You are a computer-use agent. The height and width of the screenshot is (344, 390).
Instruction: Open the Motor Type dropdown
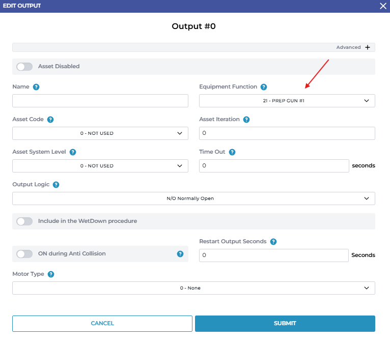[193, 288]
